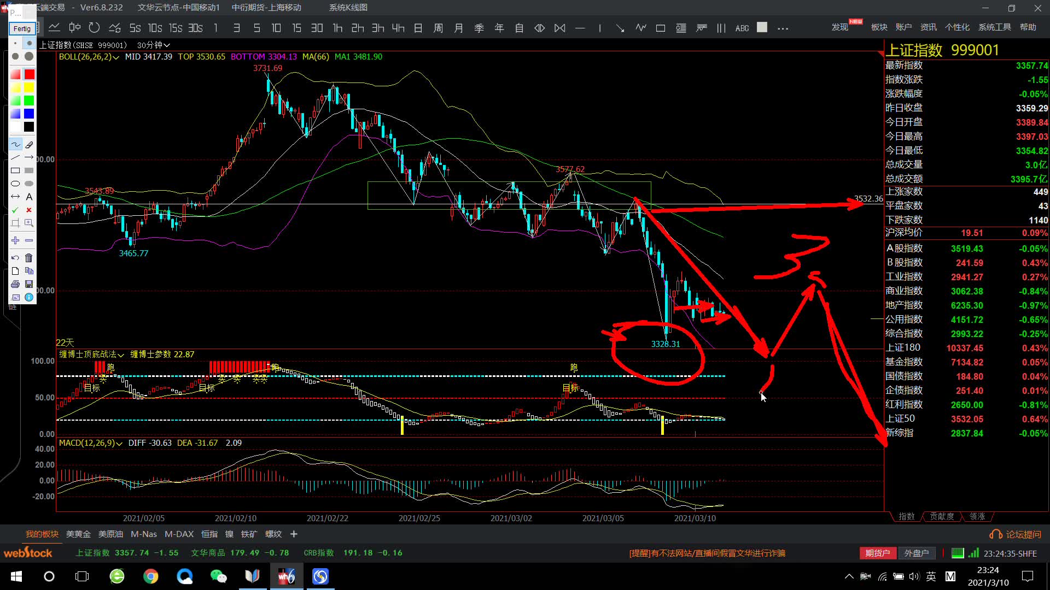Image resolution: width=1050 pixels, height=590 pixels.
Task: Open 论坛提问 forum link
Action: [1017, 535]
